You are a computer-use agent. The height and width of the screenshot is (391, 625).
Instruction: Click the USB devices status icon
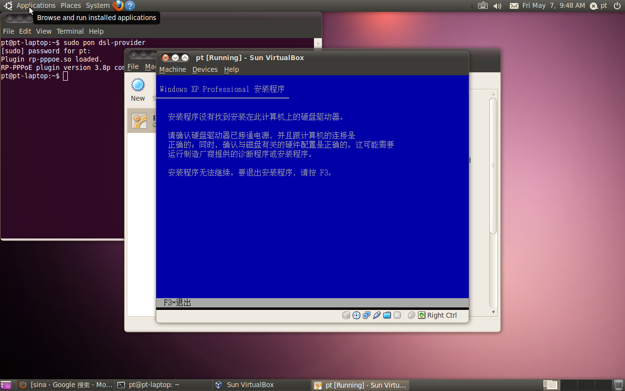click(x=377, y=315)
